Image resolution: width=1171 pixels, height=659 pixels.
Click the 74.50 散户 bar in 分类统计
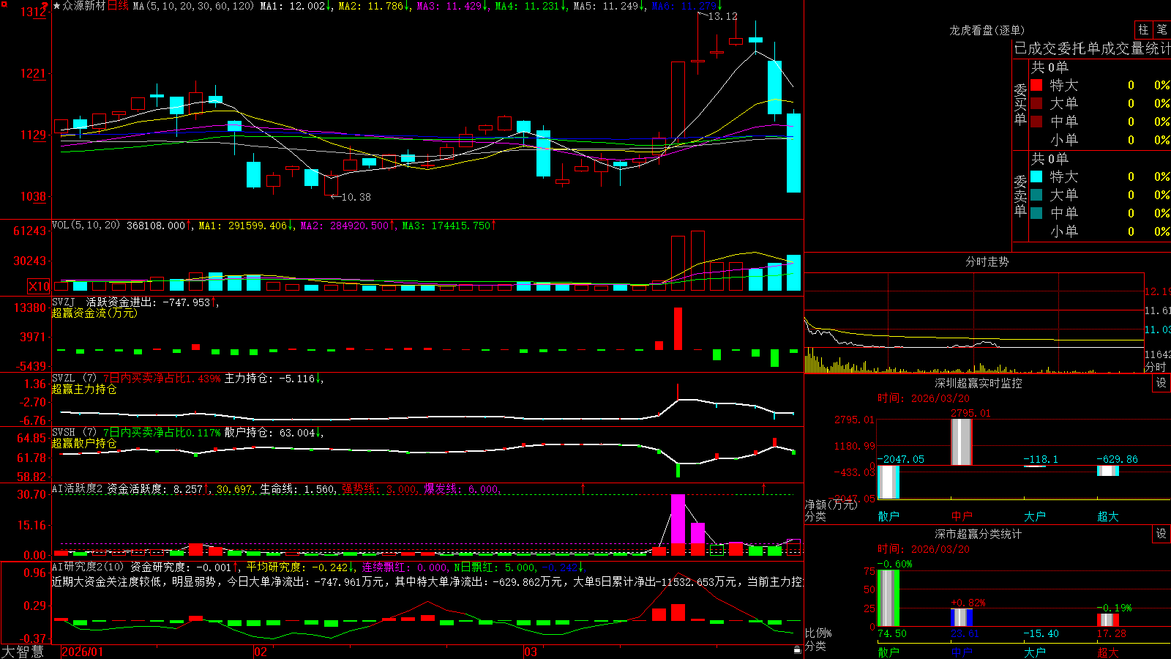pos(888,598)
